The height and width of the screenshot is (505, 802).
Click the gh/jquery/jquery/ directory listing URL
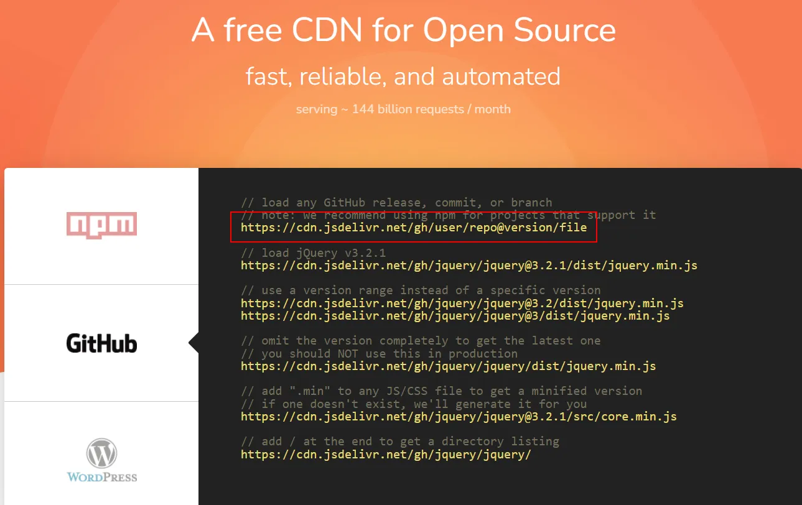386,454
